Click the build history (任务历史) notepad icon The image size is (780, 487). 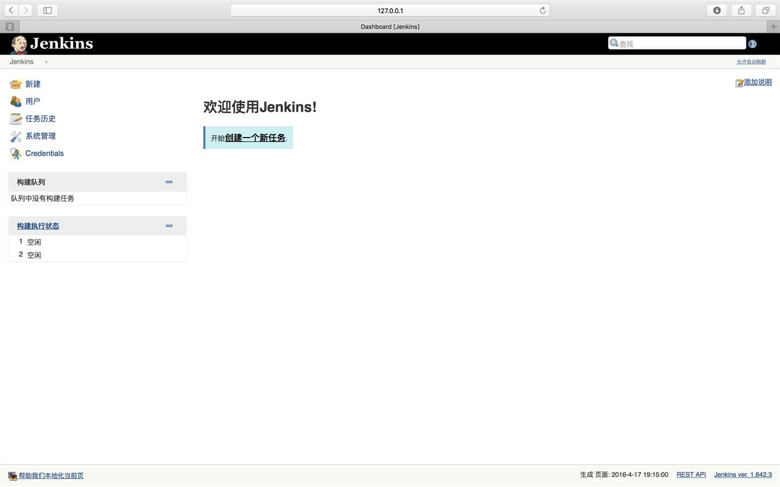pos(16,119)
